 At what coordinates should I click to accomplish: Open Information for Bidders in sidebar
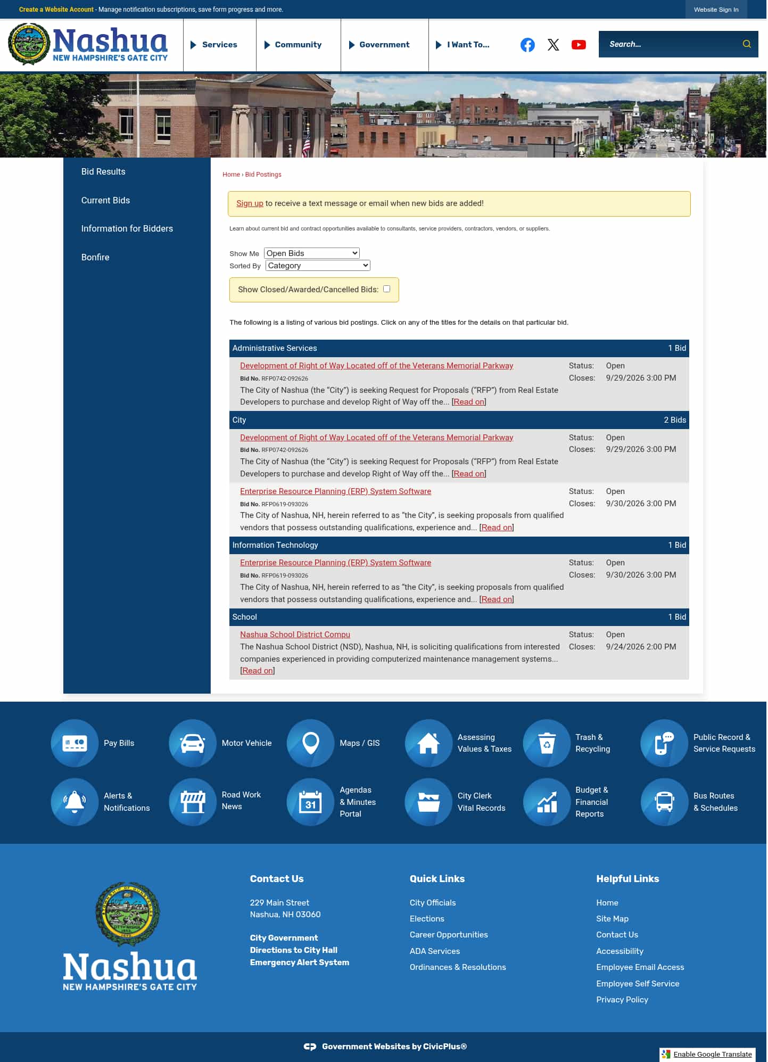tap(127, 229)
